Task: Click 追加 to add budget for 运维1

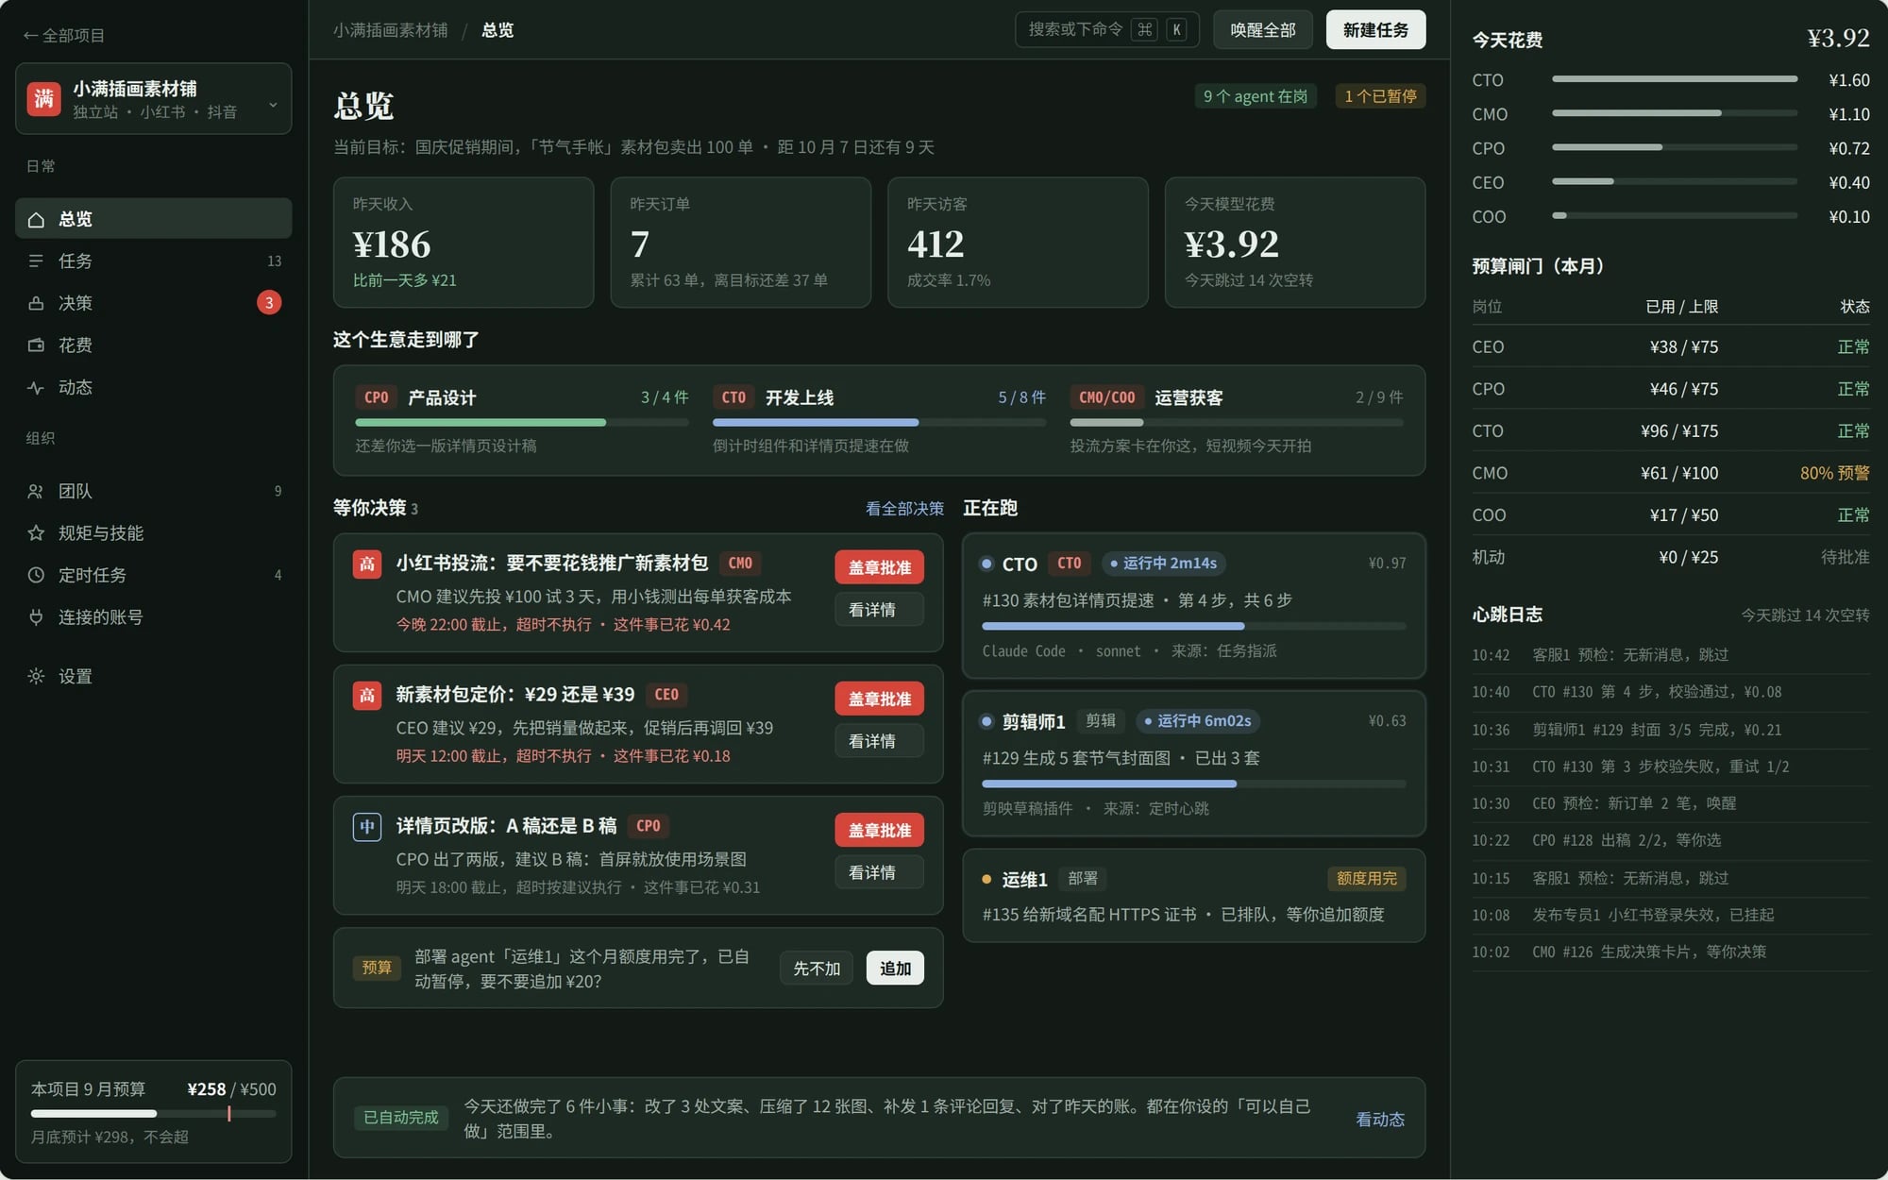Action: (895, 968)
